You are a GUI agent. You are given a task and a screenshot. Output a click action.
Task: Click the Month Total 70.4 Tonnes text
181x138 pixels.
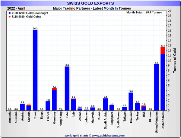point(144,12)
